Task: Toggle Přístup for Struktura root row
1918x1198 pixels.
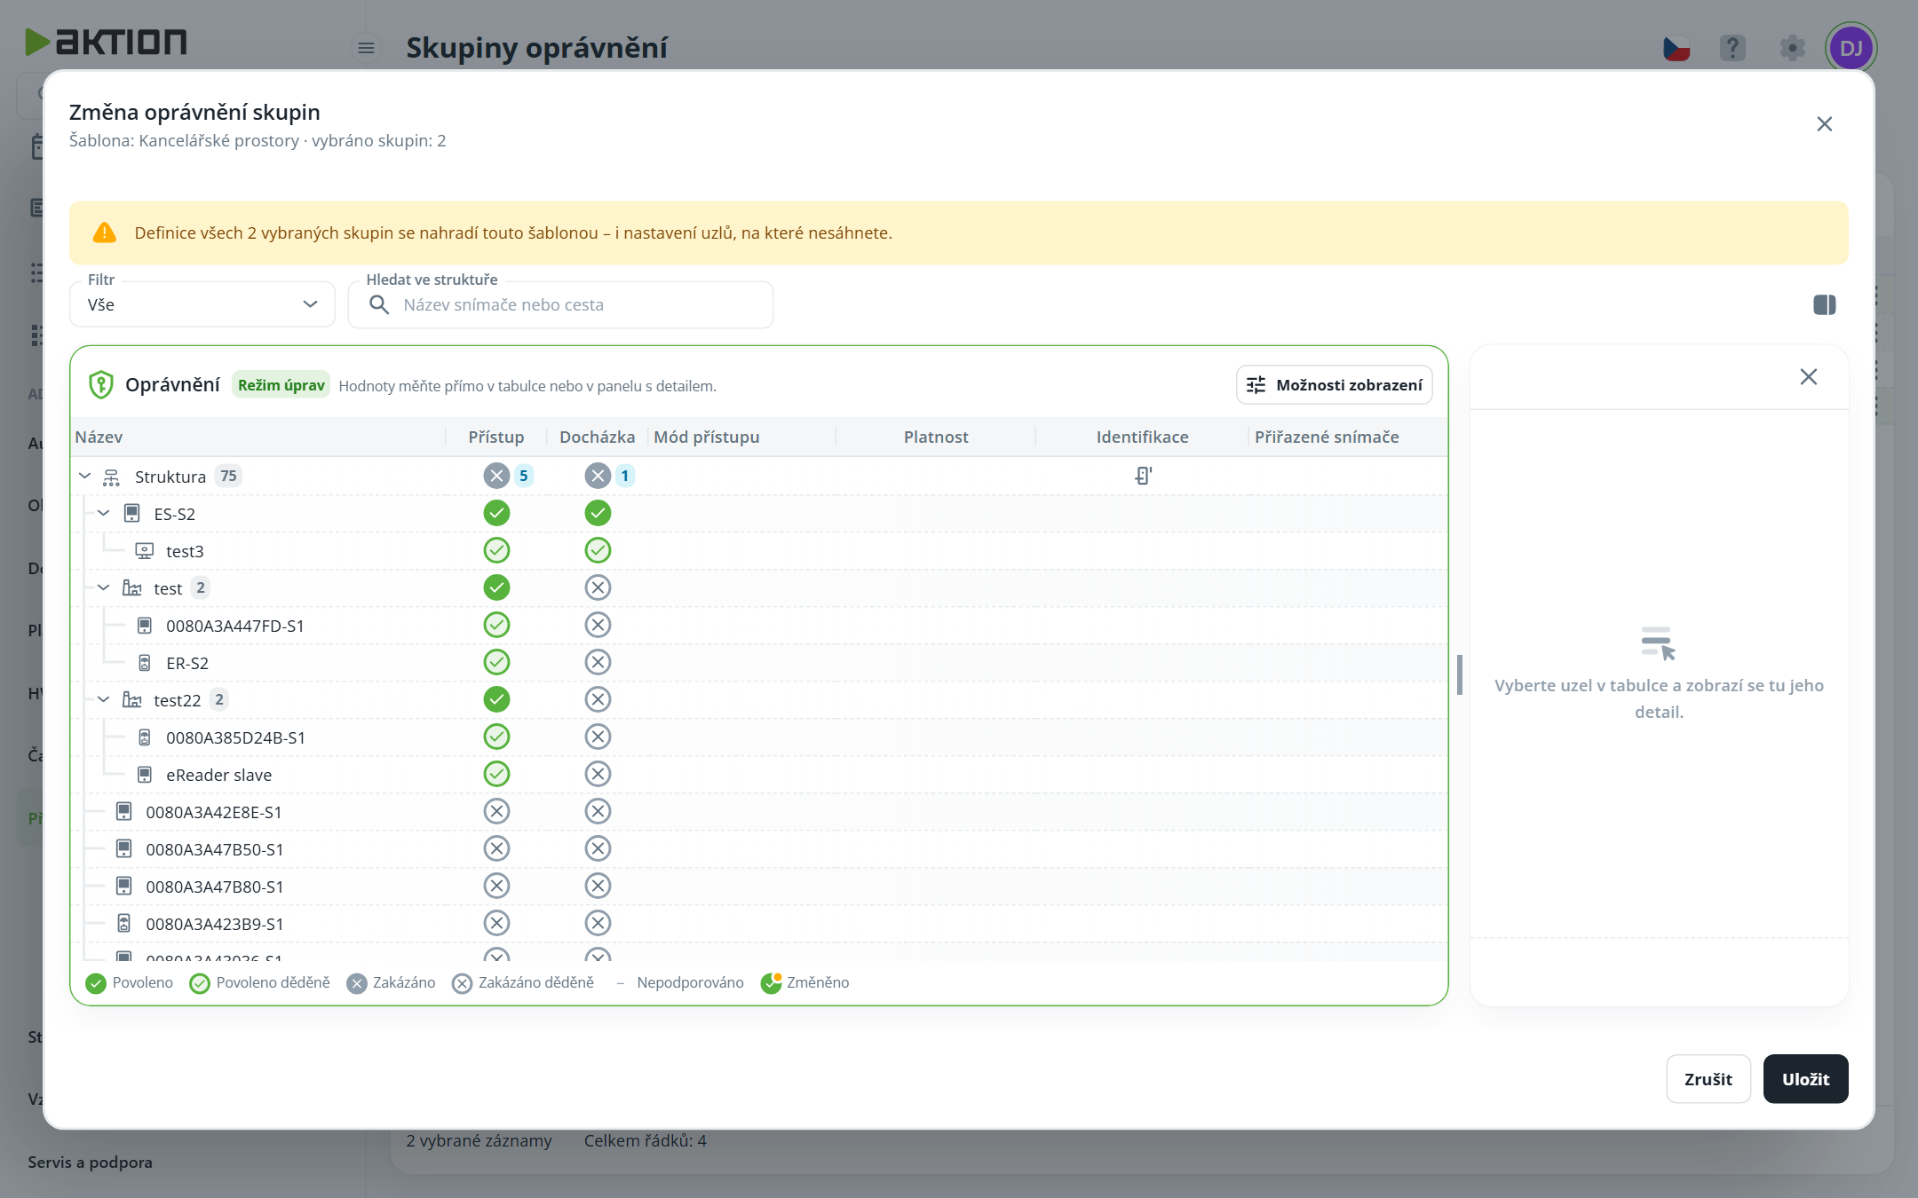Action: pyautogui.click(x=496, y=477)
